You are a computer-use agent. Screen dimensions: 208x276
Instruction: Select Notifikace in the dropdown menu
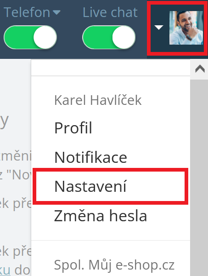point(90,157)
